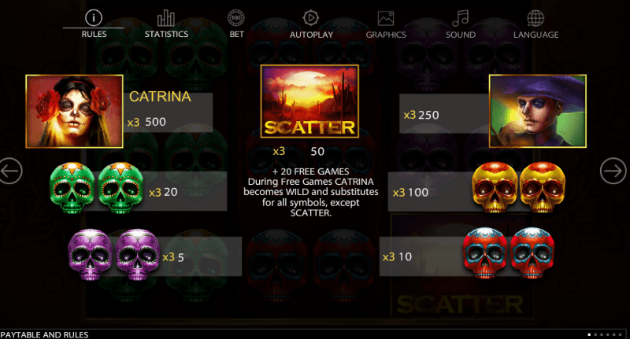Image resolution: width=630 pixels, height=339 pixels.
Task: Select the green skulls symbol
Action: tap(96, 188)
